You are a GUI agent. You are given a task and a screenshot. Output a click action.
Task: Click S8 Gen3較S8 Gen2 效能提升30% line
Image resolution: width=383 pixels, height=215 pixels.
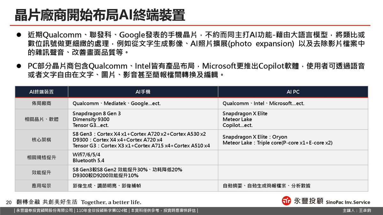[x=127, y=169]
